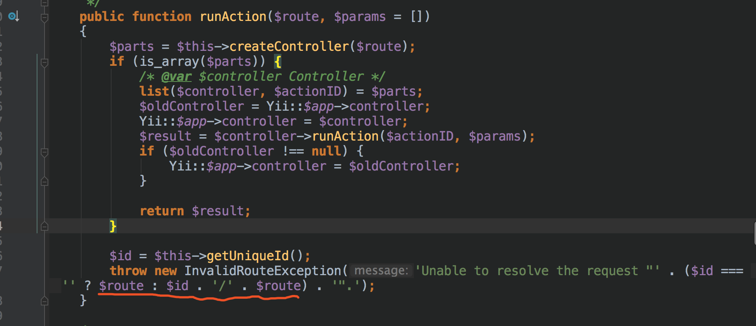756x326 pixels.
Task: Click the getUniqueId method call
Action: pyautogui.click(x=248, y=256)
